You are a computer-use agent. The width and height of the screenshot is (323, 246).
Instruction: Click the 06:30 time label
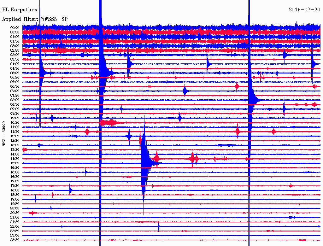pos(15,86)
